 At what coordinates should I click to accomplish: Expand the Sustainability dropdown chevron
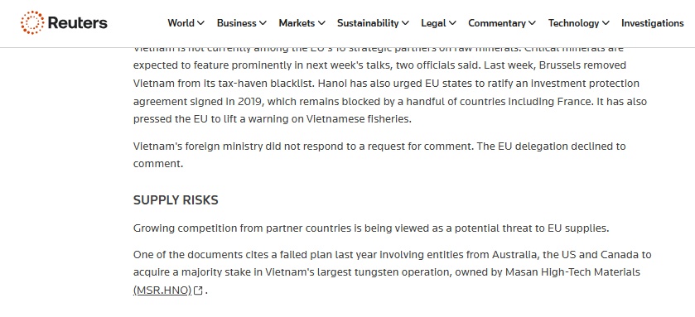tap(405, 23)
